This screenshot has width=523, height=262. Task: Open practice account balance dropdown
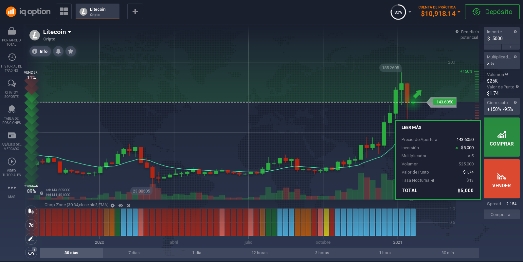click(x=459, y=12)
